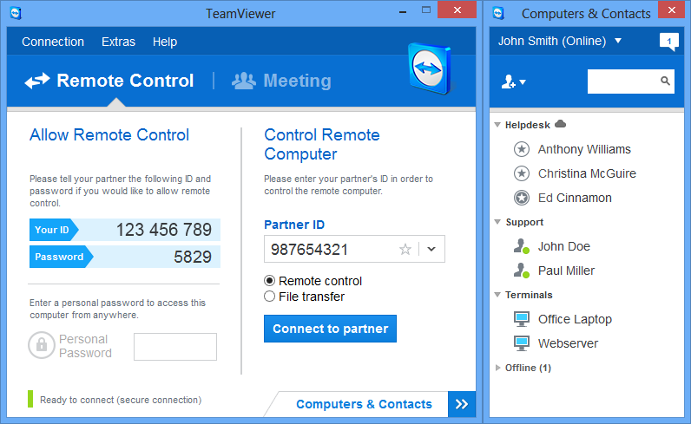This screenshot has width=691, height=424.
Task: Select Office Laptop computer
Action: click(x=575, y=319)
